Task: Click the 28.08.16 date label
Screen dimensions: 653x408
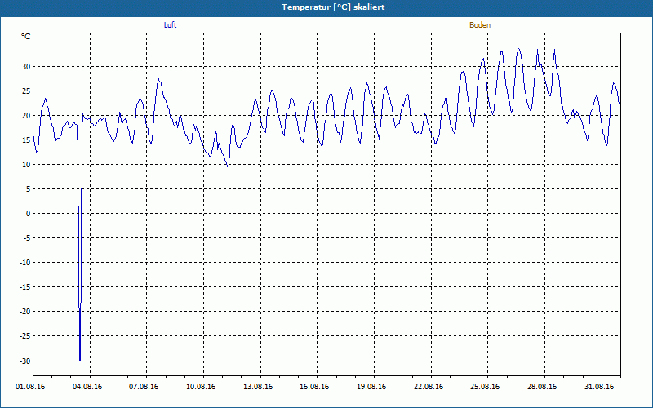Action: point(542,387)
